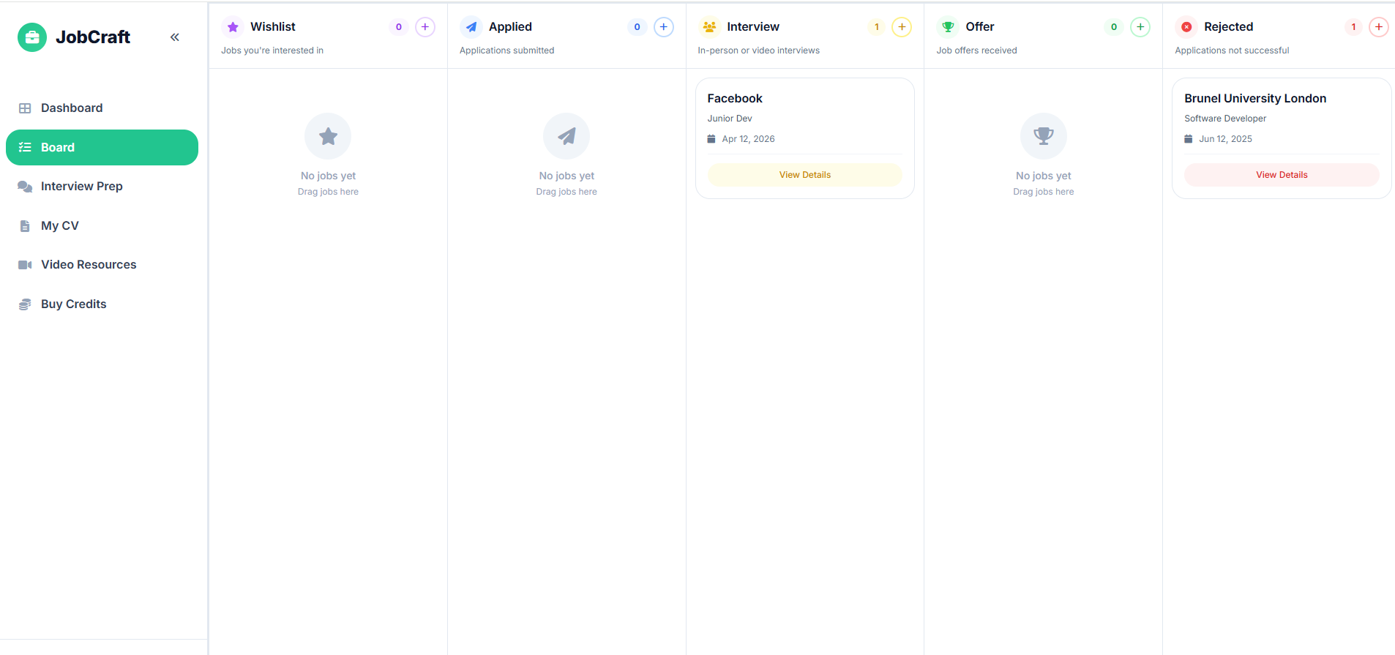1395x655 pixels.
Task: Click the empty Wishlist star placeholder icon
Action: click(x=328, y=136)
